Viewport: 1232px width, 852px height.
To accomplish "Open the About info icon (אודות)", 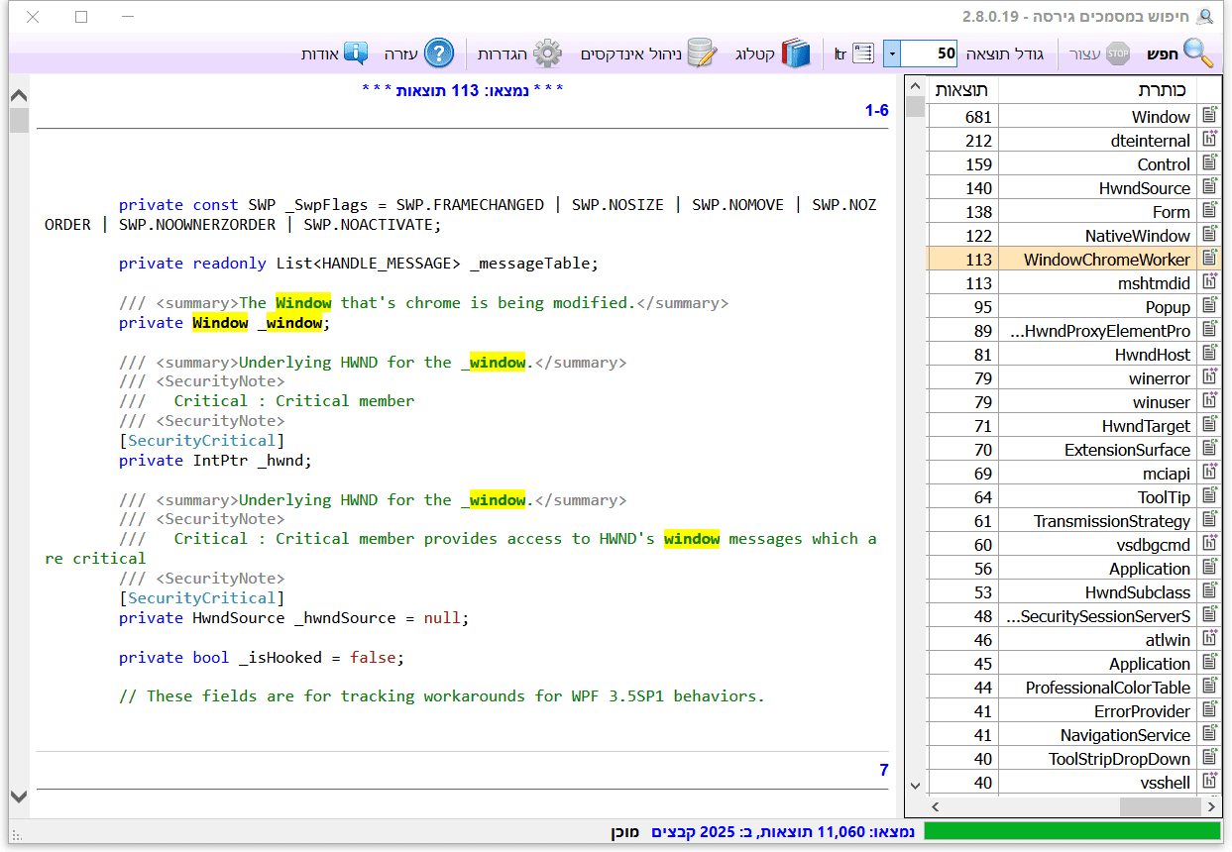I will (x=356, y=53).
